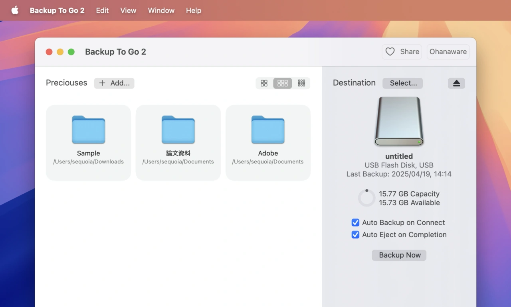Eject the destination drive
The width and height of the screenshot is (511, 307).
point(456,83)
